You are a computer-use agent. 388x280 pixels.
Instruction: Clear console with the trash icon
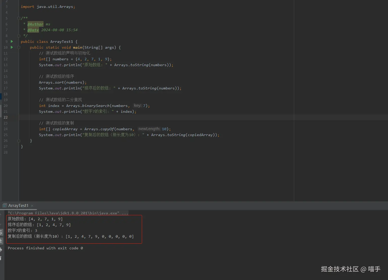(x=1, y=258)
